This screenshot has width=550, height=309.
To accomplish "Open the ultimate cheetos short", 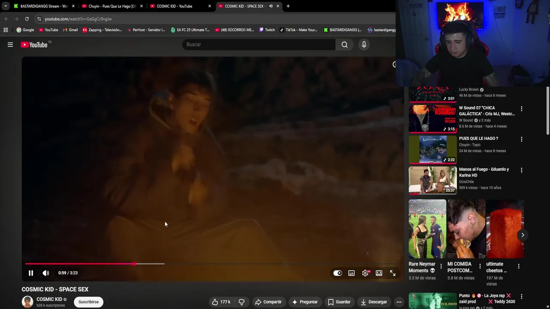I will pos(505,228).
